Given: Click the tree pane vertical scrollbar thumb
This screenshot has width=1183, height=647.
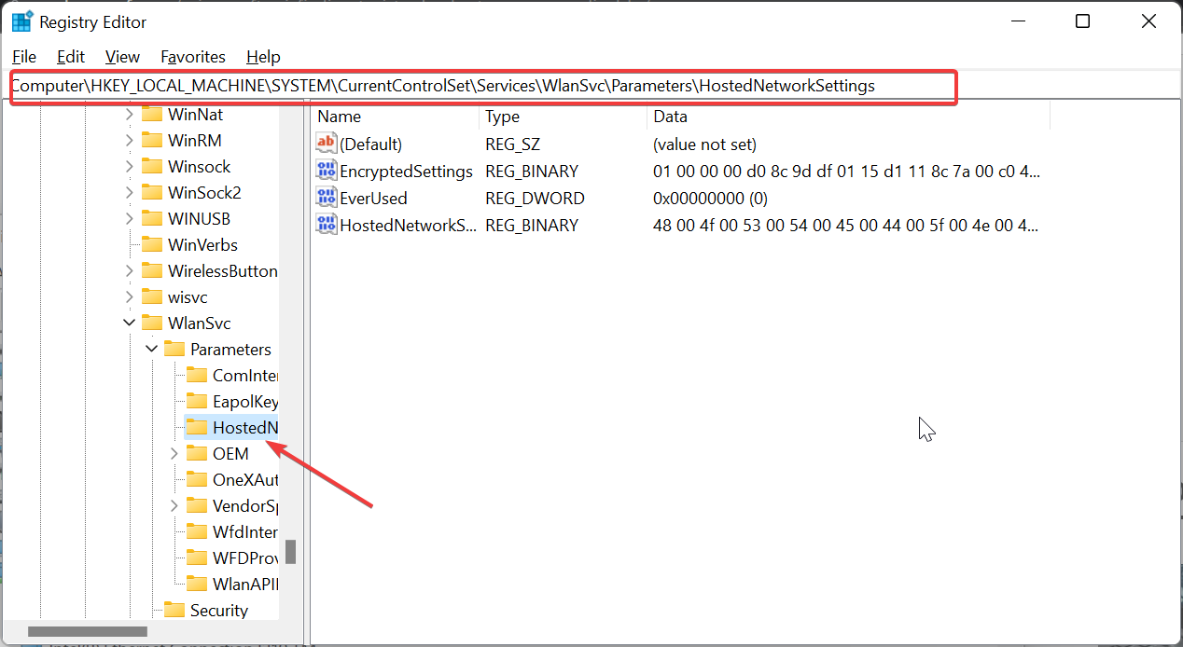Looking at the screenshot, I should click(290, 552).
